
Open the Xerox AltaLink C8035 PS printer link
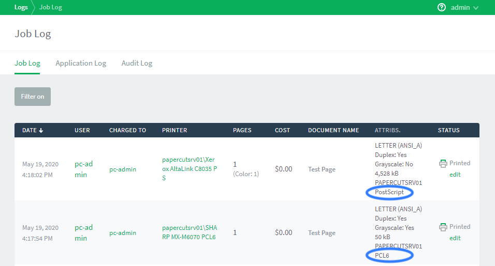click(190, 169)
